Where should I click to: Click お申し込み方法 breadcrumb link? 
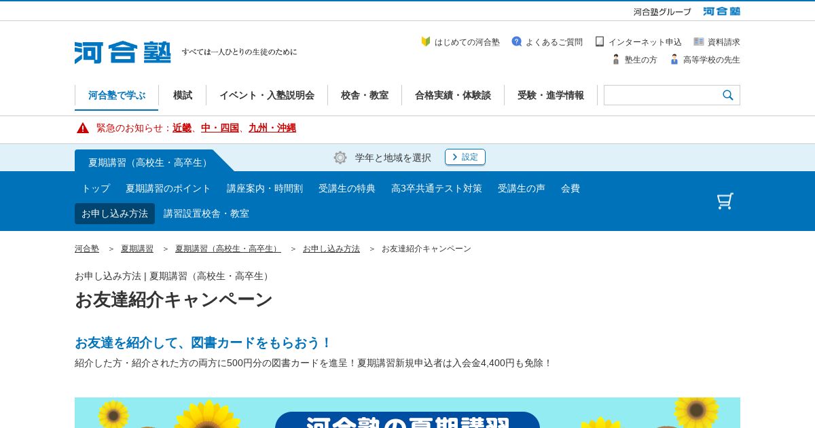point(331,249)
